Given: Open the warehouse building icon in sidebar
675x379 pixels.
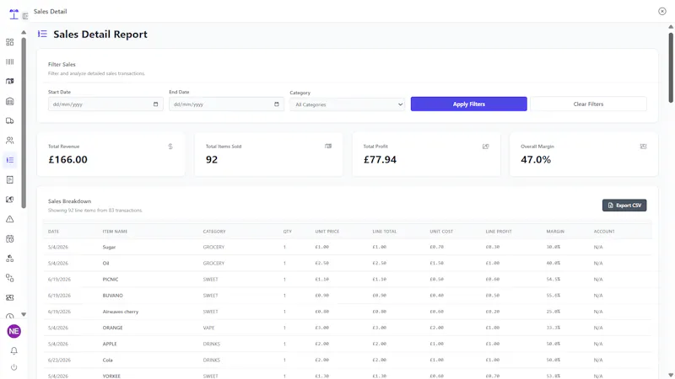Looking at the screenshot, I should pos(10,101).
